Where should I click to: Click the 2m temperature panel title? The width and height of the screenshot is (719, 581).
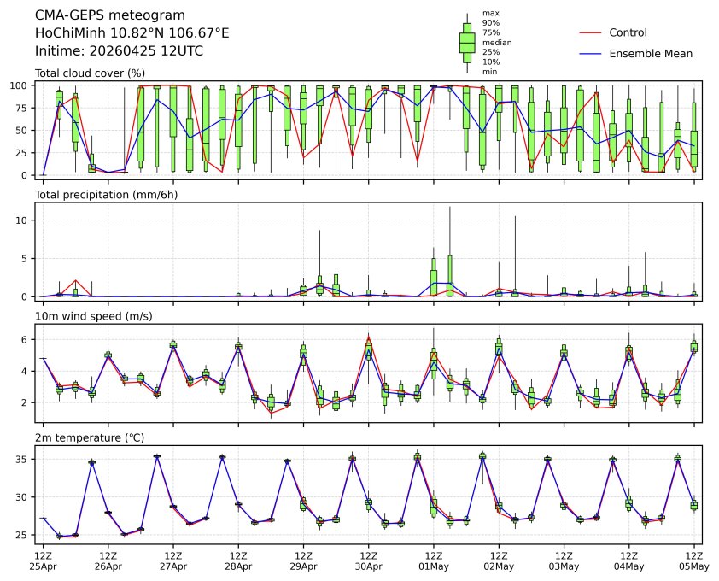[x=88, y=437]
